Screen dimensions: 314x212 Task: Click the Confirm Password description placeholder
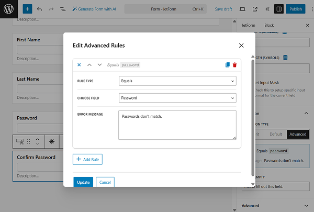point(28,176)
